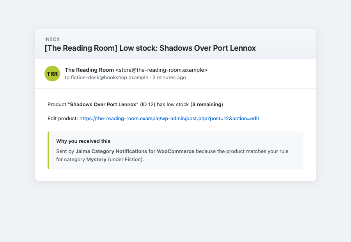
Task: Click the green bar on notice box
Action: coord(48,150)
